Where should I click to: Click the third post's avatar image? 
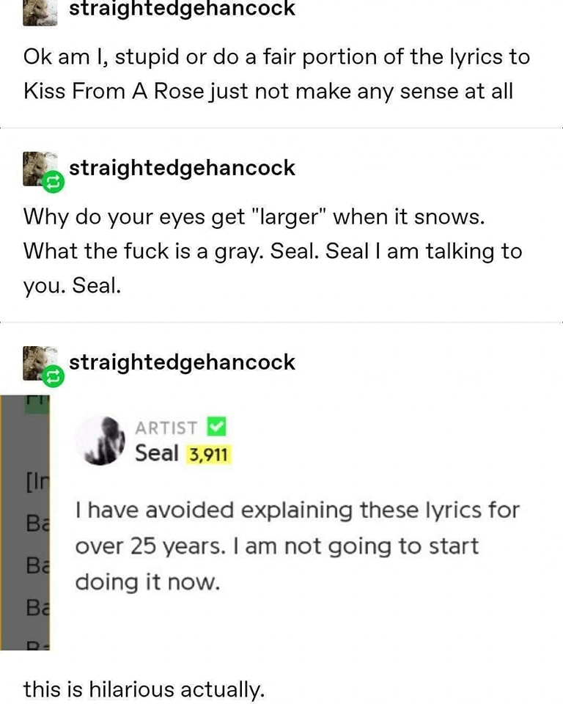point(40,363)
